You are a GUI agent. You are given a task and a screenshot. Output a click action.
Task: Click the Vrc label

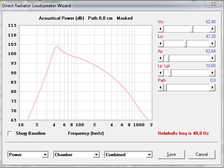[x=161, y=22]
